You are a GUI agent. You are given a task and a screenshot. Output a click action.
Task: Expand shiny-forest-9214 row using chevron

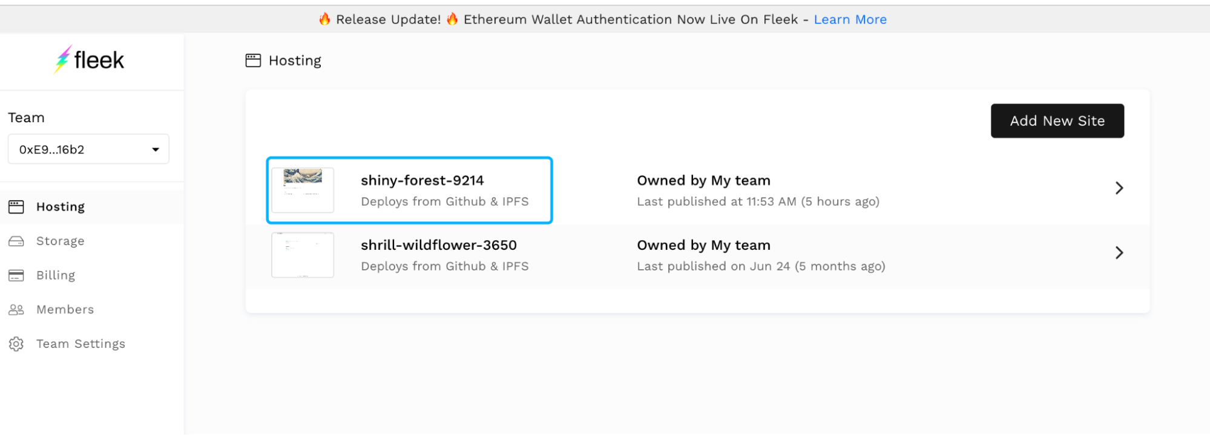click(x=1119, y=188)
